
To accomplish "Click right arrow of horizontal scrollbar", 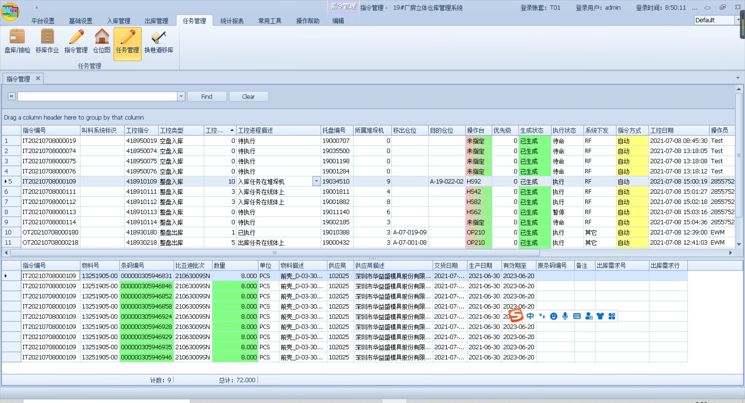I will click(731, 253).
